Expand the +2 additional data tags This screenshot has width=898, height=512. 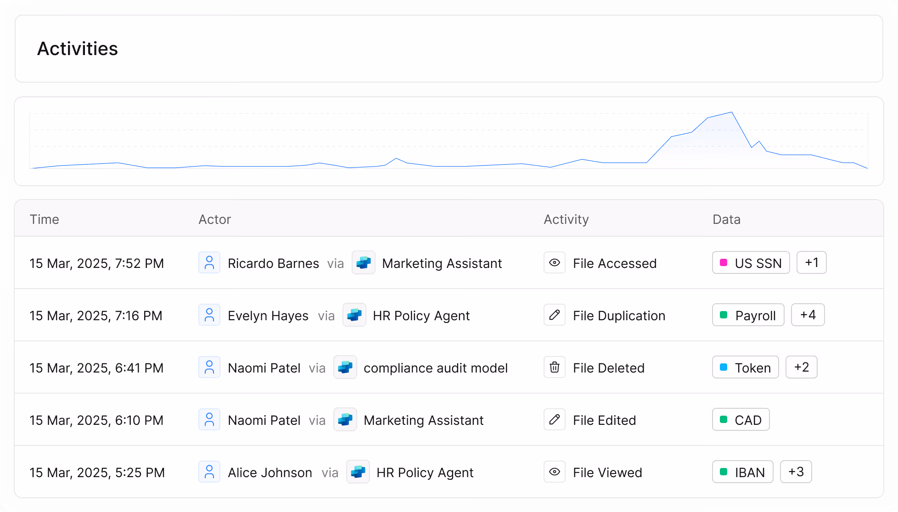tap(802, 367)
